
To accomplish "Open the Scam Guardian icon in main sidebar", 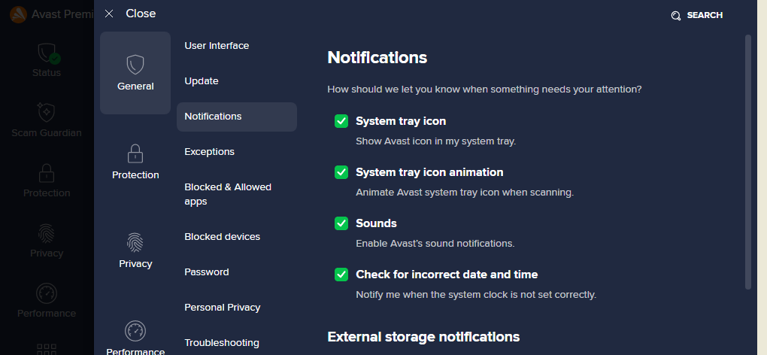I will tap(47, 112).
